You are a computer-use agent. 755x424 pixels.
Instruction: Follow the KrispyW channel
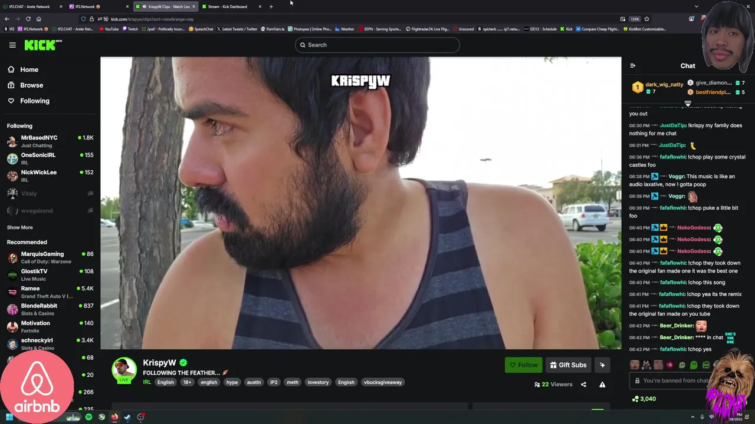click(x=523, y=365)
